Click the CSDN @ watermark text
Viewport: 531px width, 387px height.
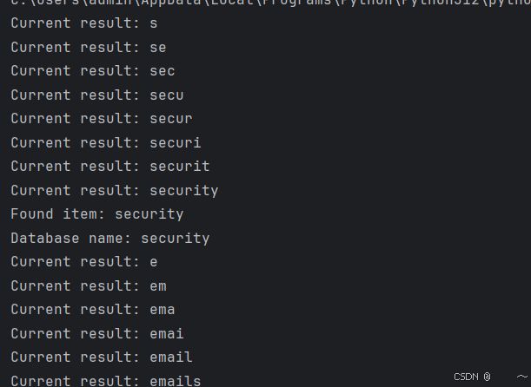coord(472,377)
